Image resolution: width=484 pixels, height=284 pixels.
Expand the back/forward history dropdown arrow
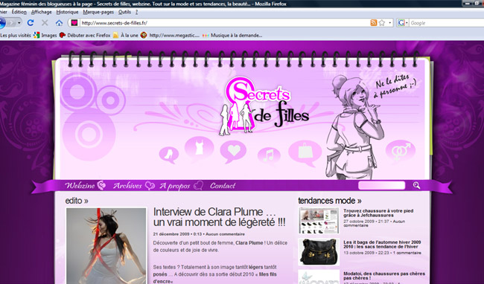pos(19,23)
